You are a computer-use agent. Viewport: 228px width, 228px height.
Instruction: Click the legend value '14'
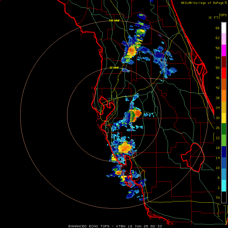[218, 158]
